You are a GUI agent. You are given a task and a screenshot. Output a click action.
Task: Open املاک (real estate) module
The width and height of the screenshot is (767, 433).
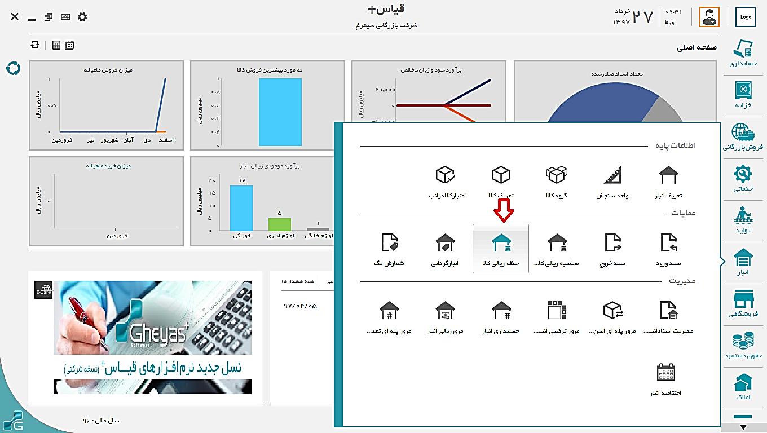743,387
